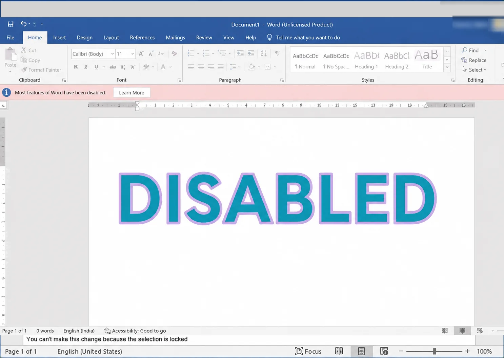The width and height of the screenshot is (504, 358).
Task: Open the Mailings tab
Action: (175, 38)
